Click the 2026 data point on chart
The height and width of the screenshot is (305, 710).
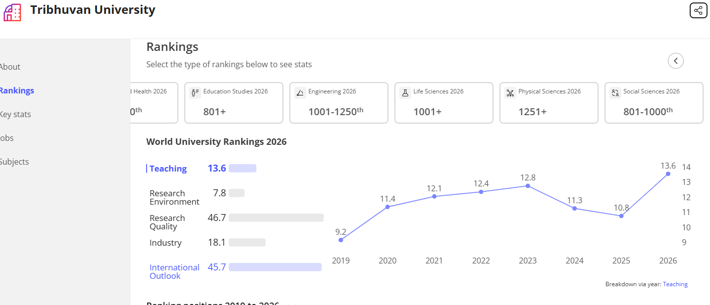point(668,174)
